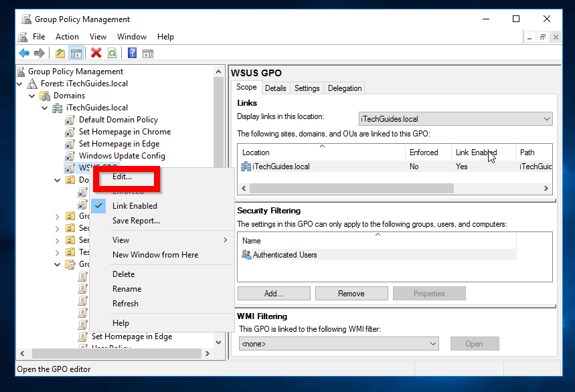The height and width of the screenshot is (392, 575).
Task: Collapse the iTechGuides.local domain node
Action: point(45,108)
